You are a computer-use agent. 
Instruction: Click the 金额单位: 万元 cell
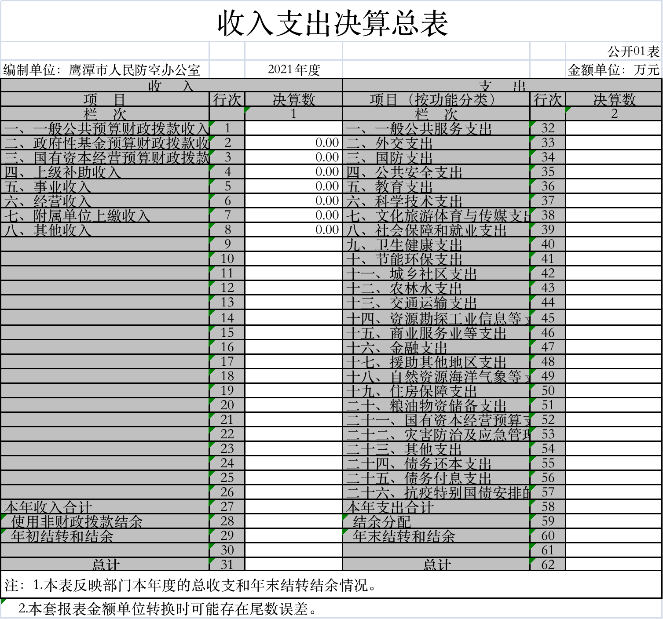pos(614,70)
